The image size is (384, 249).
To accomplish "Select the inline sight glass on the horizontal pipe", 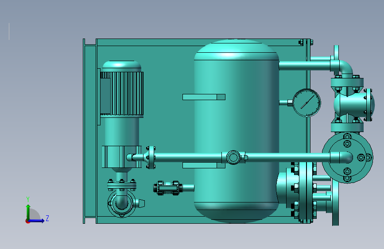I will pyautogui.click(x=233, y=157).
